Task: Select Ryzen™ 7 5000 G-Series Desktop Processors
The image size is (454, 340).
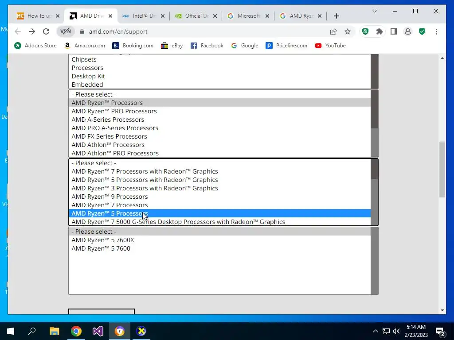Action: click(x=219, y=222)
